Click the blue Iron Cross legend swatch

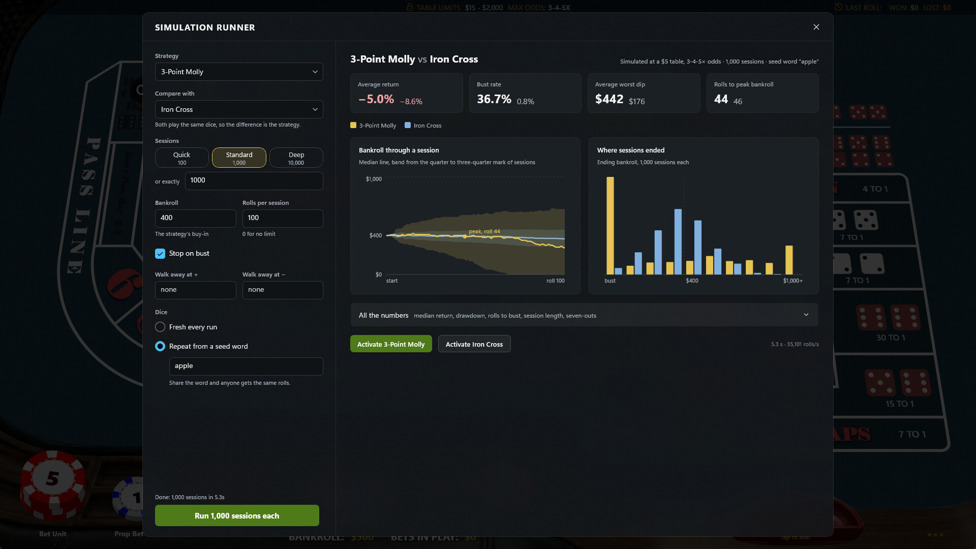point(408,125)
